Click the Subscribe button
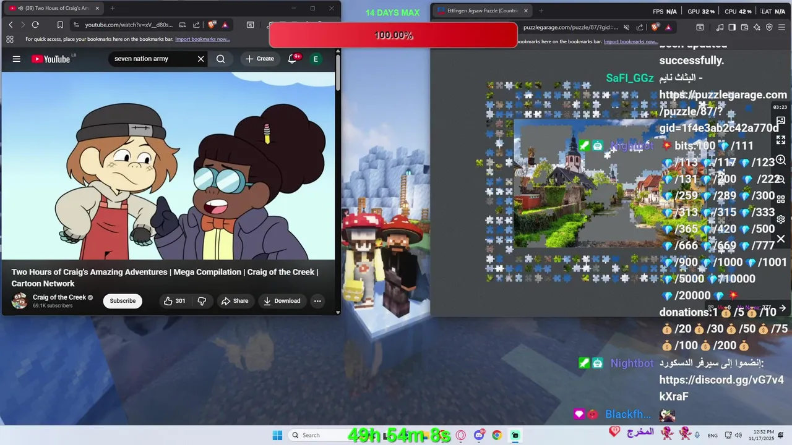Viewport: 792px width, 445px height. point(123,301)
